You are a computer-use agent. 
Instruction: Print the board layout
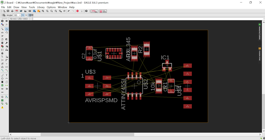(12, 11)
